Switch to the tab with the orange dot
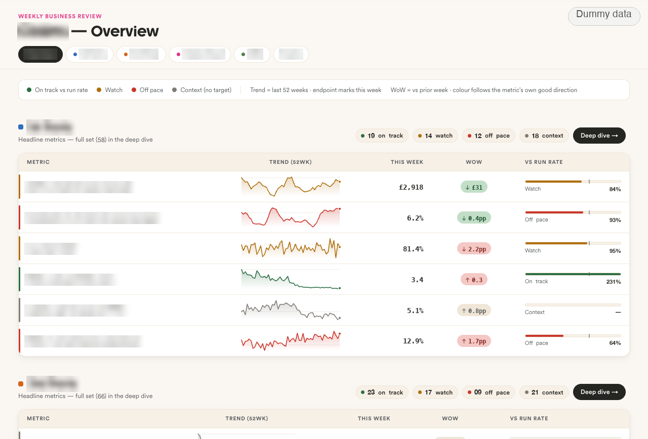 pos(141,55)
